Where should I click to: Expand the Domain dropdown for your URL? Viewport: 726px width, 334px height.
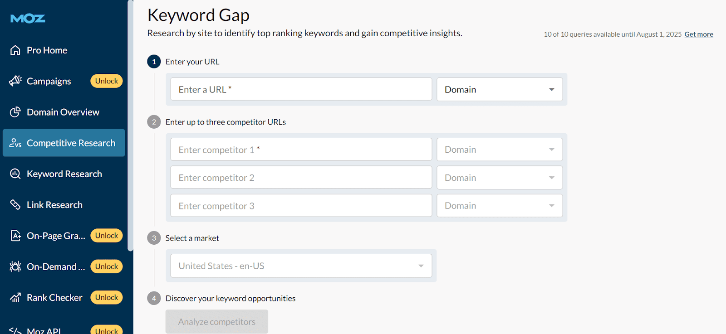point(499,89)
